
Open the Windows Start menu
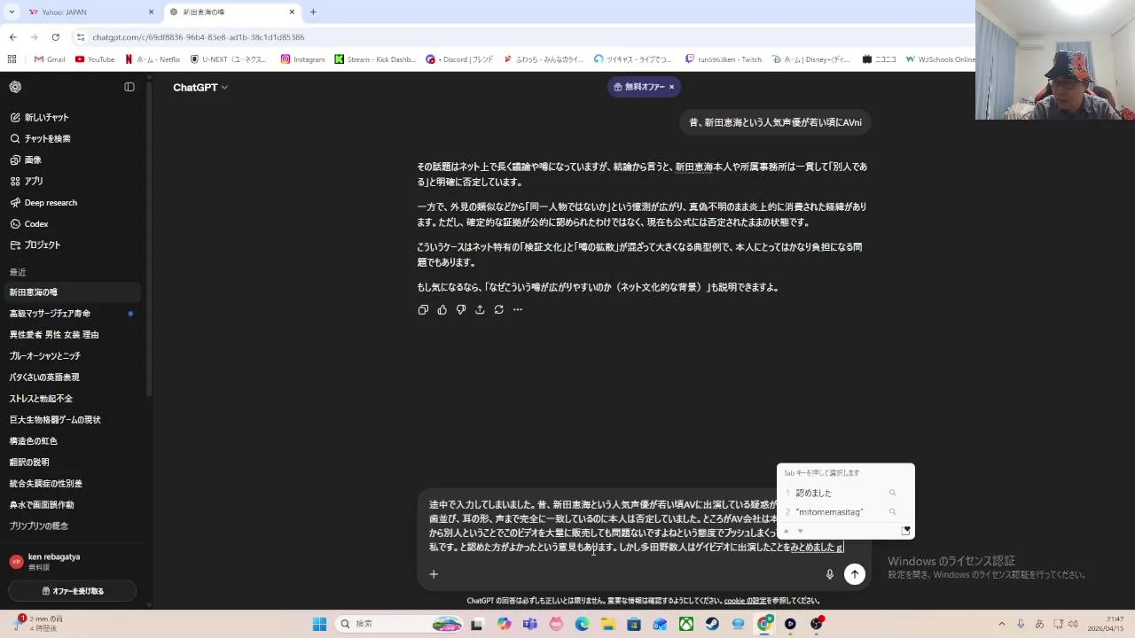click(x=319, y=624)
